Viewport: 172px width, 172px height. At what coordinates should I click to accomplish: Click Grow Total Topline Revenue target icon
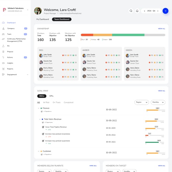tap(43, 127)
